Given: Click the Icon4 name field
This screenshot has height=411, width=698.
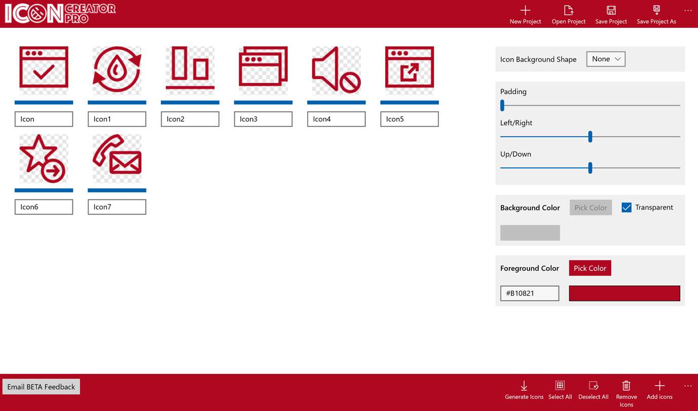Looking at the screenshot, I should [x=336, y=119].
